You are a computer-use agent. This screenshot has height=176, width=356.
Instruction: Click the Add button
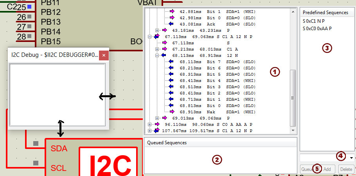tap(327, 169)
